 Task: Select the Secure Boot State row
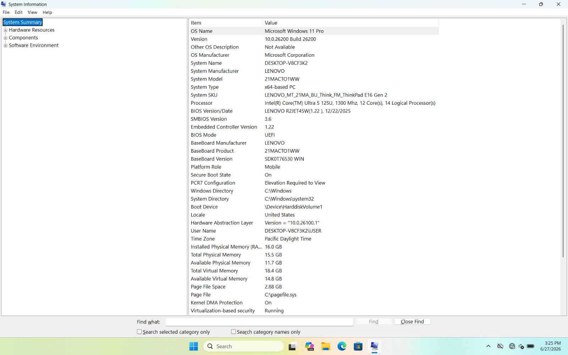314,175
